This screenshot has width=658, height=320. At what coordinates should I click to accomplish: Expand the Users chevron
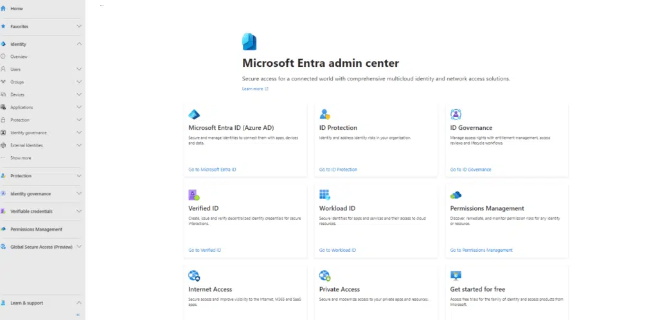click(79, 69)
